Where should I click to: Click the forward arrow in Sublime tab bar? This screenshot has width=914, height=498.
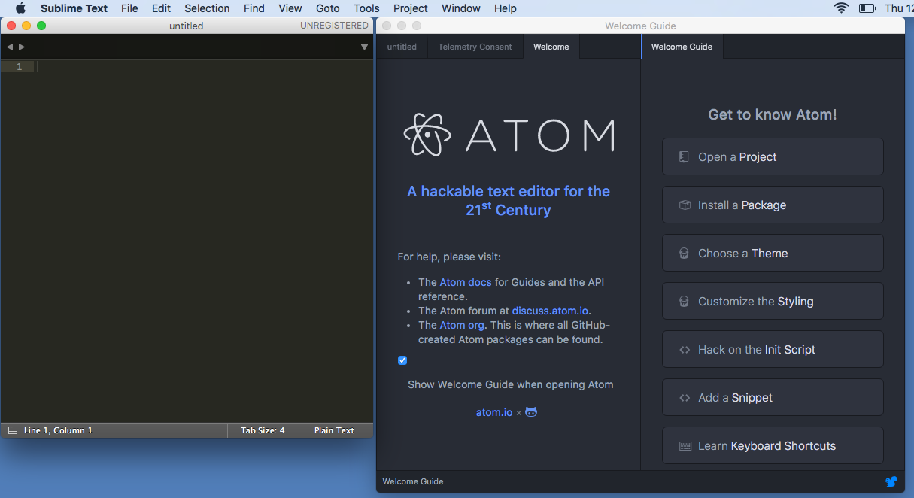click(x=22, y=47)
